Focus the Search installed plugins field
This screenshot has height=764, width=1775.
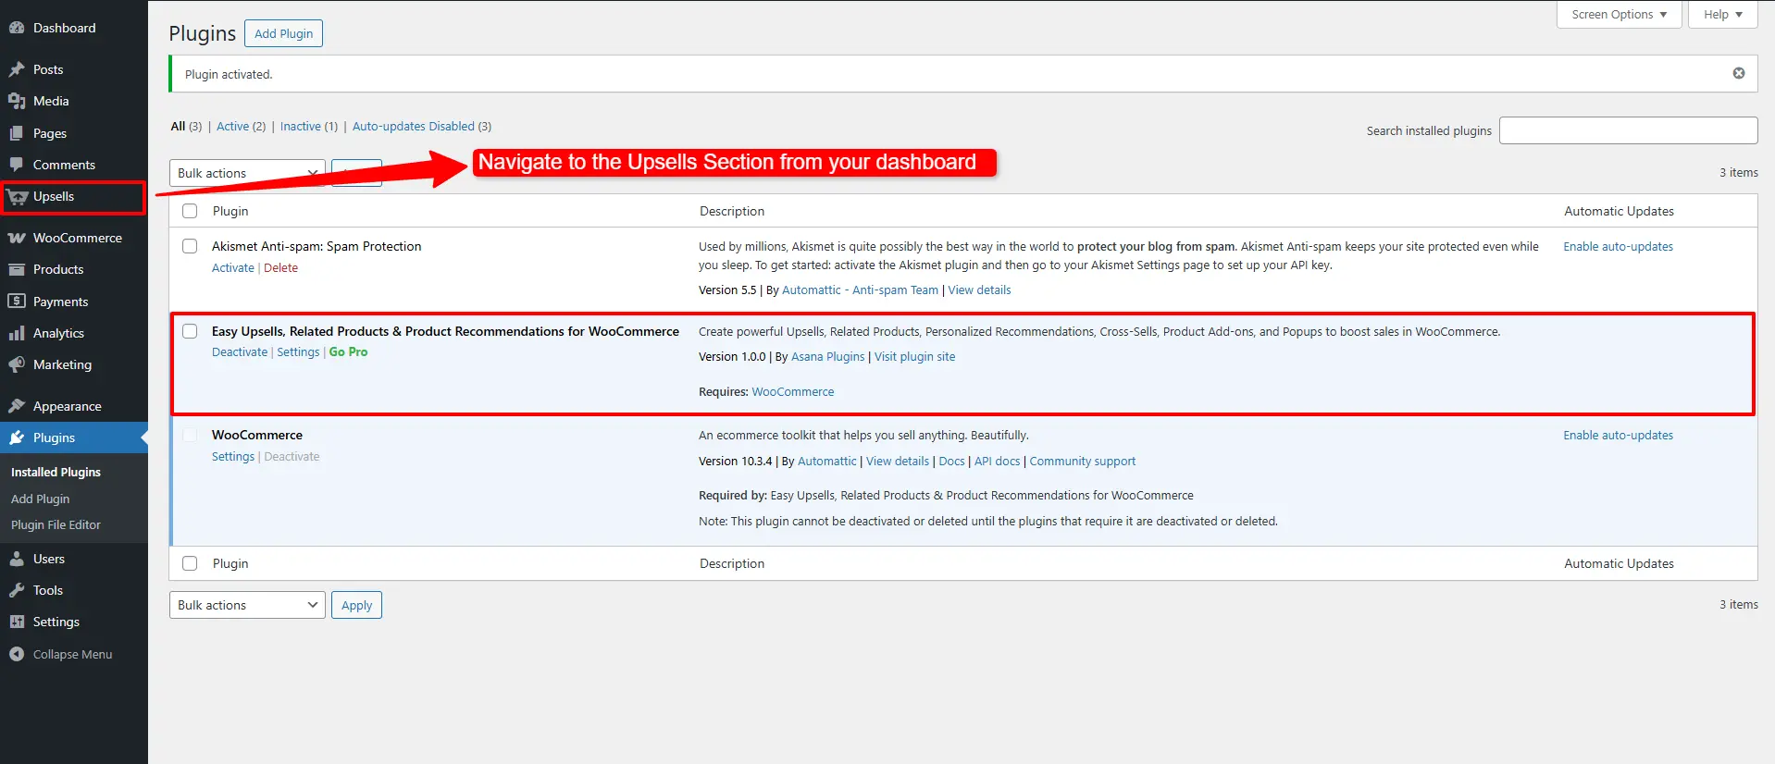pyautogui.click(x=1627, y=130)
